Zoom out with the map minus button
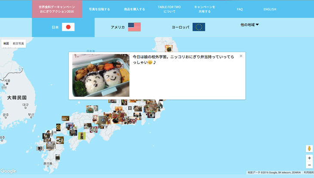Viewport: 314px width, 178px height. 309,165
